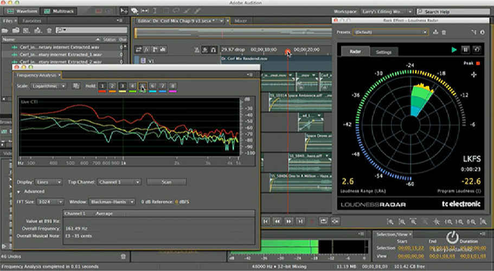This screenshot has width=494, height=271.
Task: Click the Loudness Radar play icon
Action: (454, 50)
